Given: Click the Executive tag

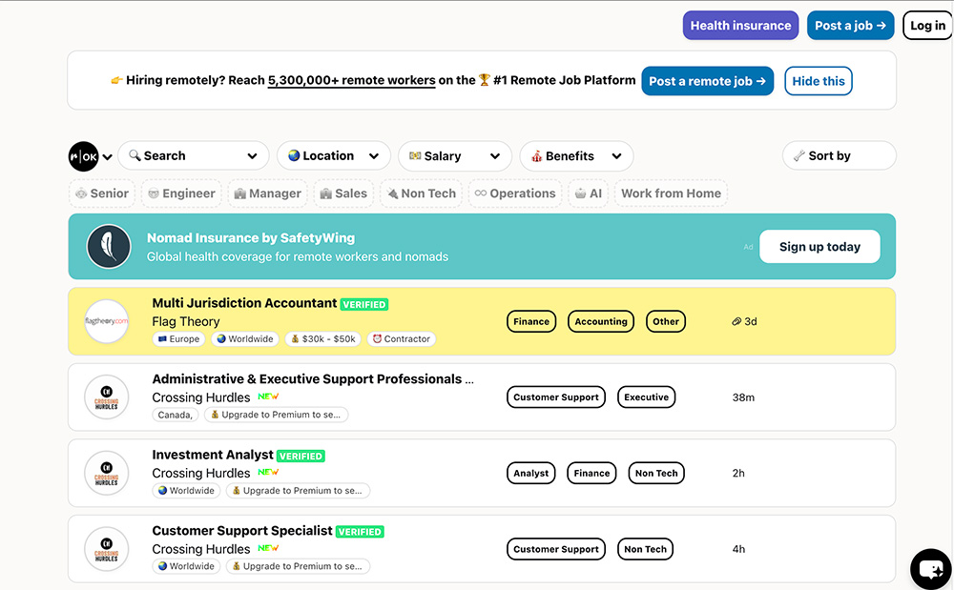Looking at the screenshot, I should coord(646,397).
